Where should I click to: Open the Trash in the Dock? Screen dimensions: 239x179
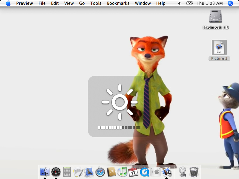tap(194, 172)
